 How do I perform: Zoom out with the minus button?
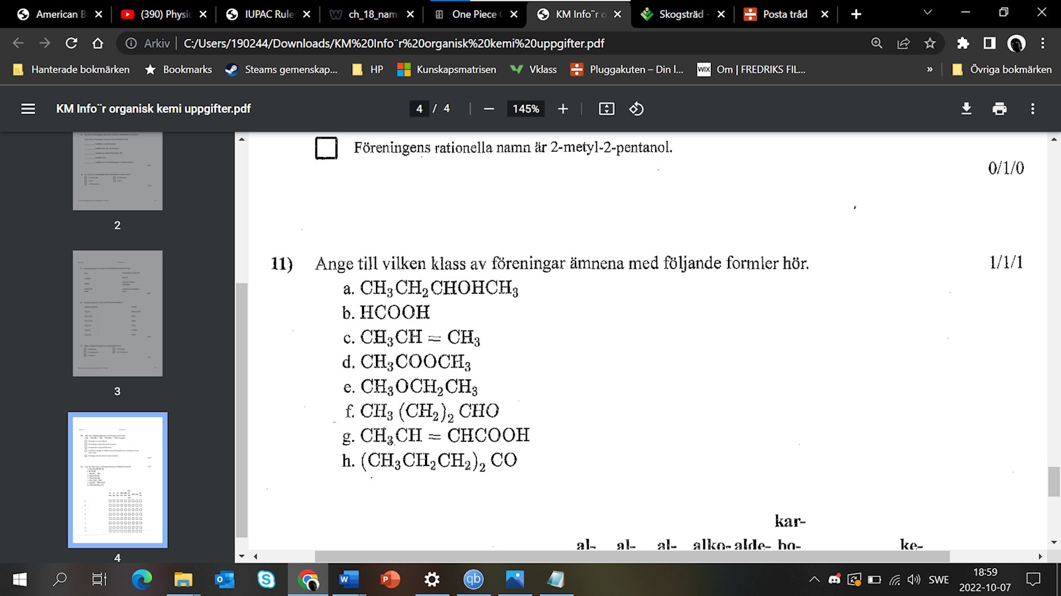489,109
